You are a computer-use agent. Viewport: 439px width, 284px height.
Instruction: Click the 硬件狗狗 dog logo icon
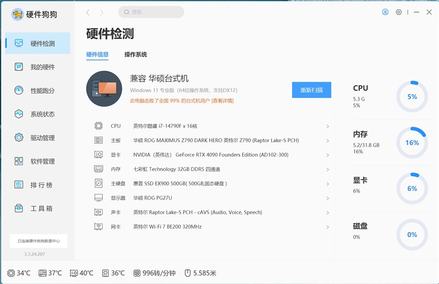point(18,14)
